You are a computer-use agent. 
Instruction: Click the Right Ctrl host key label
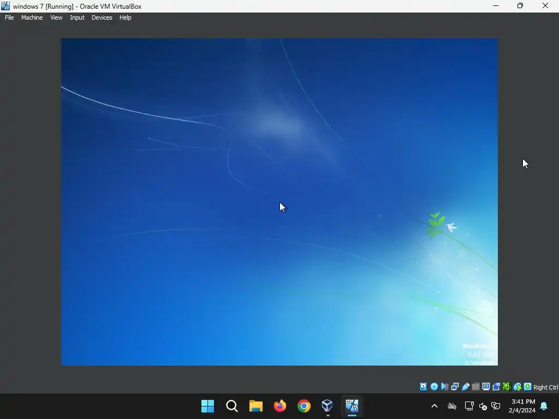coord(545,387)
